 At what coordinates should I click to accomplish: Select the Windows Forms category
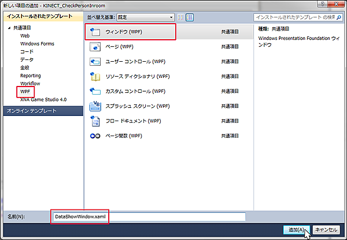coord(37,44)
